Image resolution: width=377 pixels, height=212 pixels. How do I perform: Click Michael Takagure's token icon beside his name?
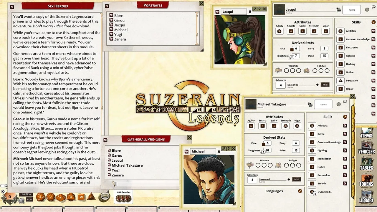click(x=310, y=104)
